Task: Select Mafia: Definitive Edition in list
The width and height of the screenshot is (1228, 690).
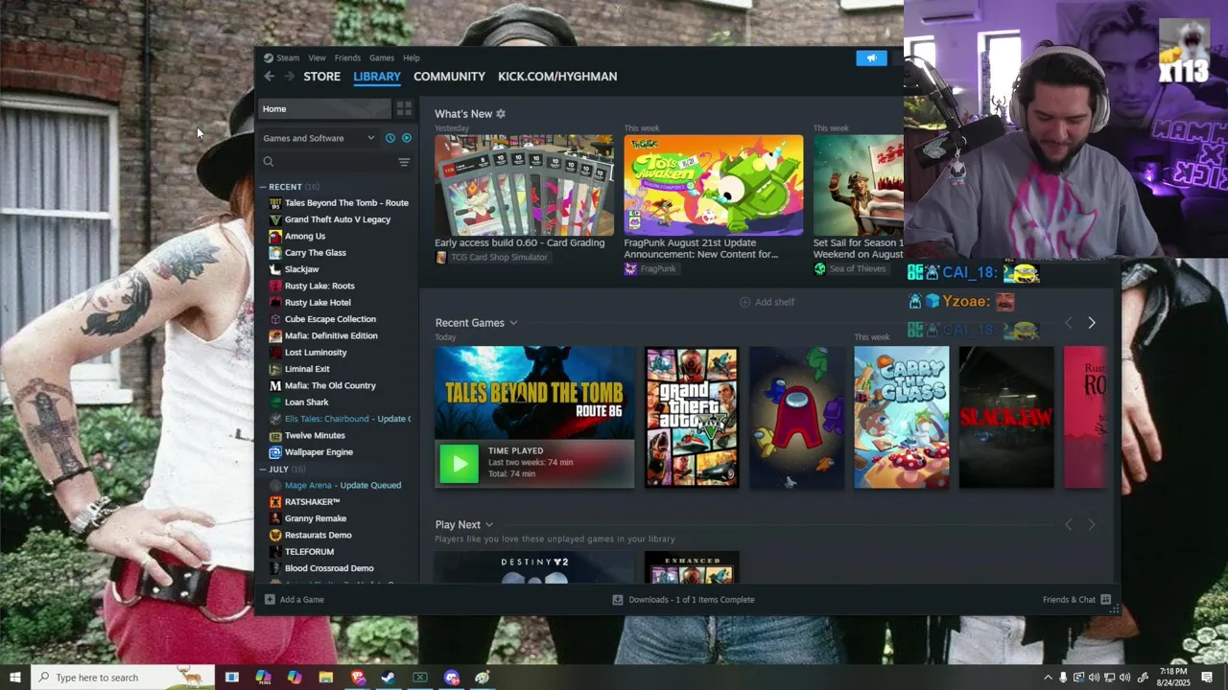Action: 331,335
